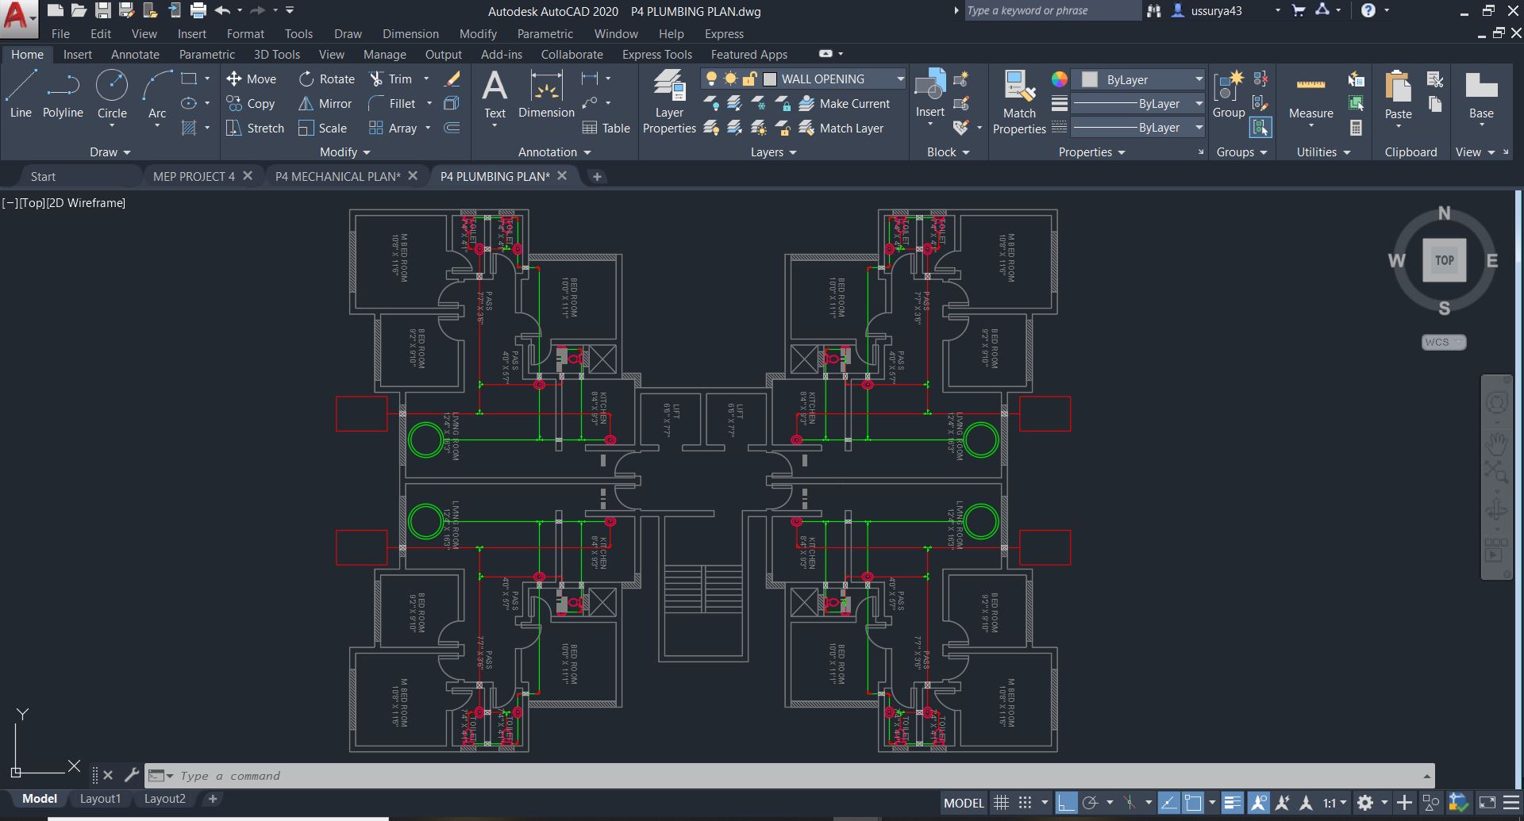
Task: Select the Dimension tool
Action: (546, 94)
